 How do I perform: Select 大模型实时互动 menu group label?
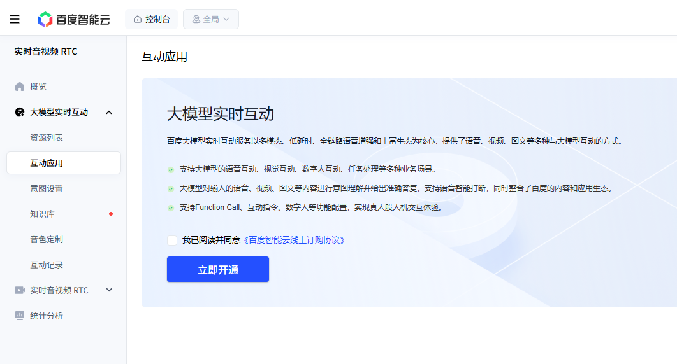pyautogui.click(x=59, y=113)
